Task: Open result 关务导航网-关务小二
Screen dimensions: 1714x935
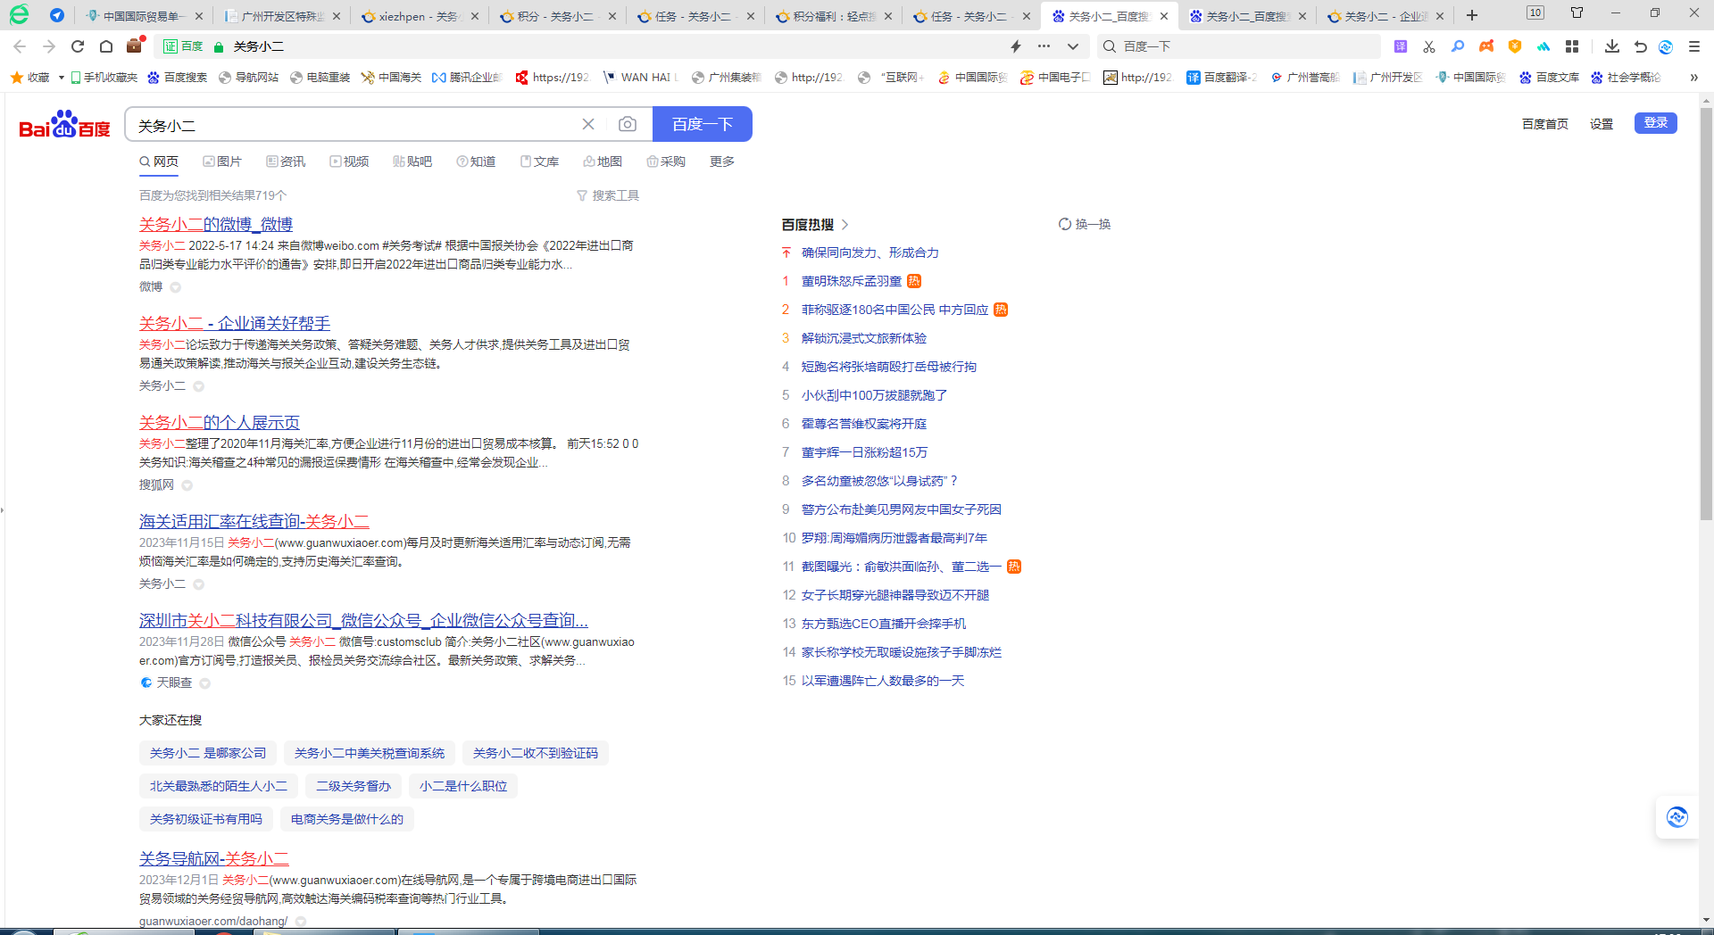Action: (214, 858)
